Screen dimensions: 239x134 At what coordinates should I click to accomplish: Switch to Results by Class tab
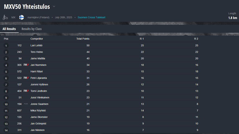point(32,29)
